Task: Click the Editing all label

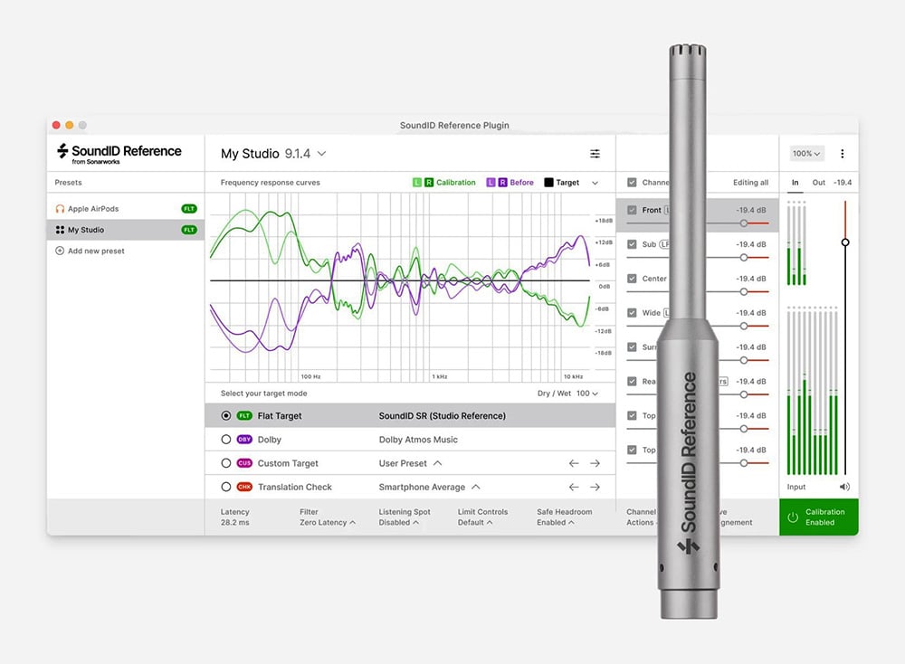Action: [x=750, y=183]
